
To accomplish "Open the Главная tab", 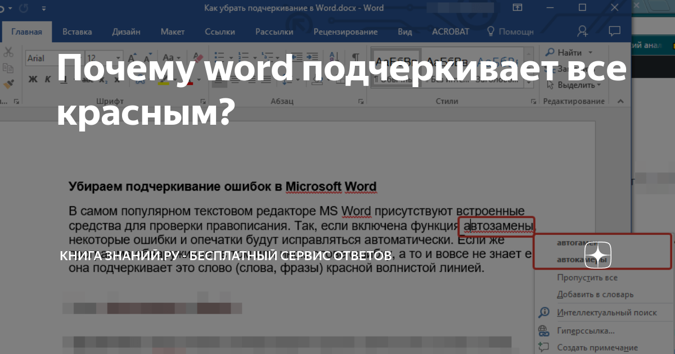I will (26, 31).
